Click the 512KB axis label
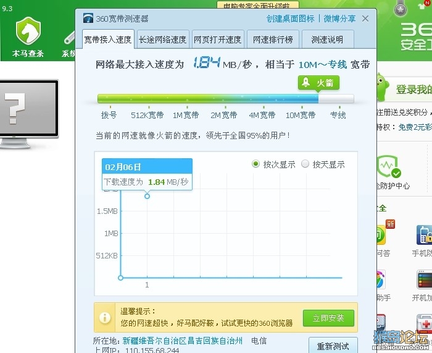The height and width of the screenshot is (353, 432). 107,255
